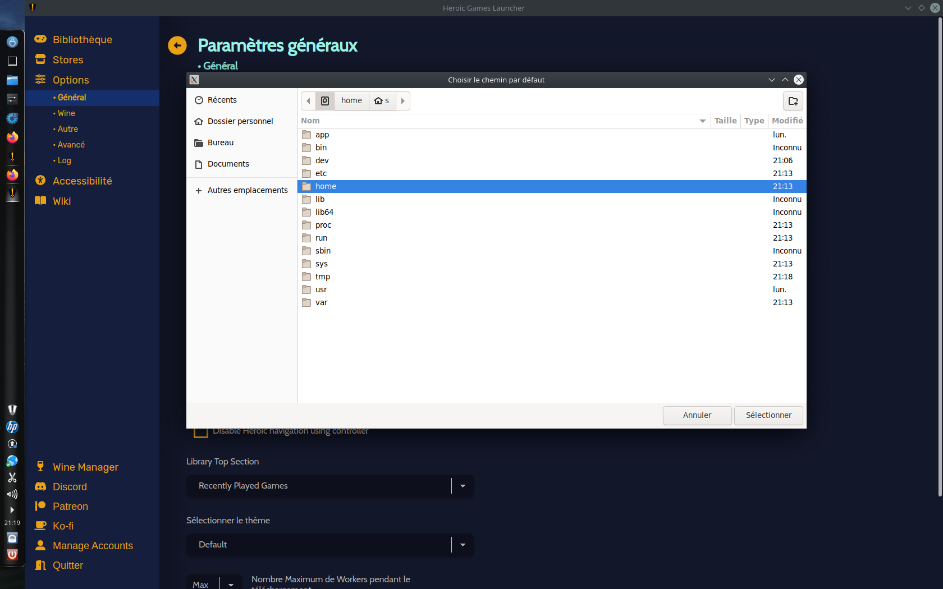Viewport: 943px width, 589px height.
Task: Go to the root disk in the path bar
Action: tap(325, 101)
